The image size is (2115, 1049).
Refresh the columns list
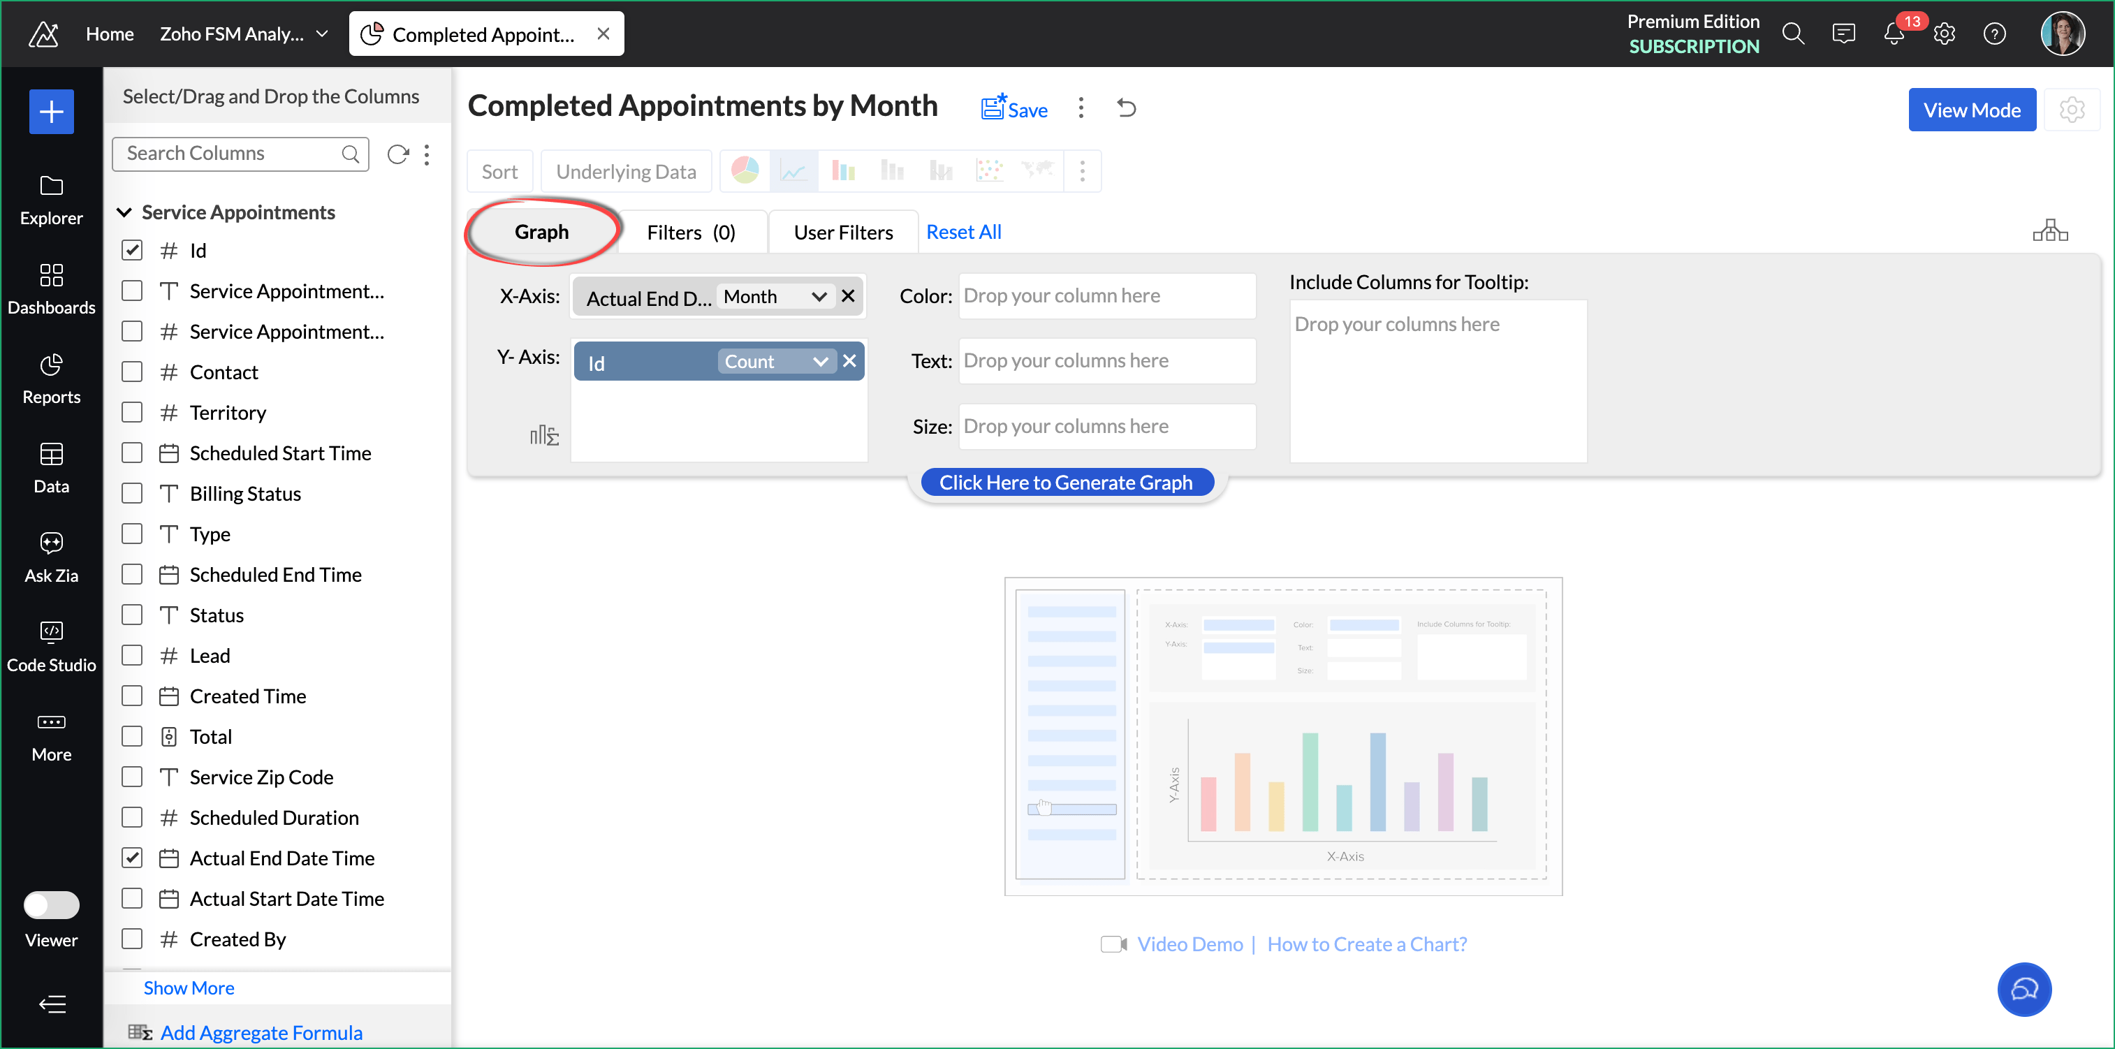[397, 154]
